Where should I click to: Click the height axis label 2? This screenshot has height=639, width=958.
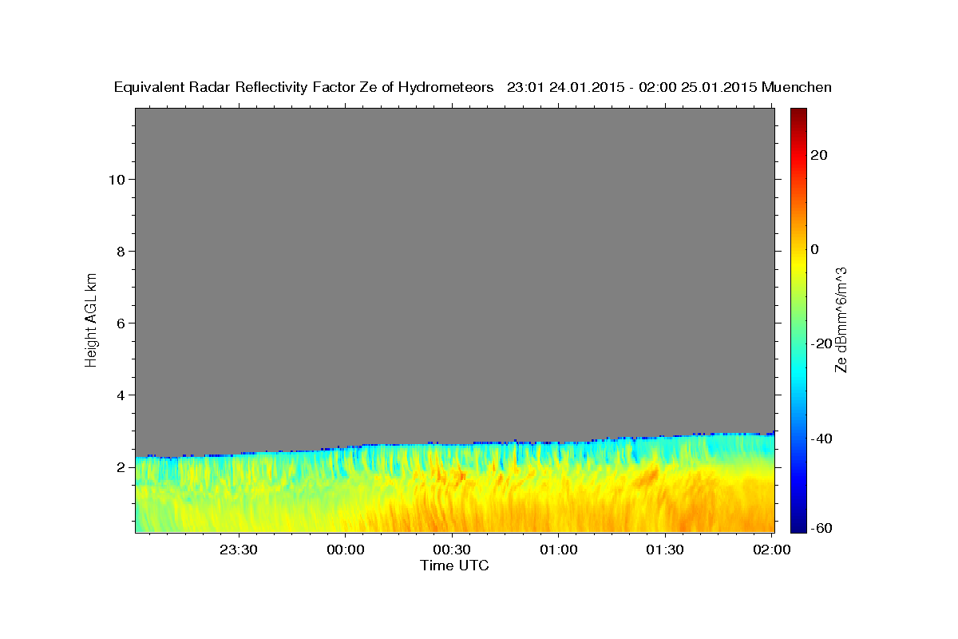click(x=120, y=466)
